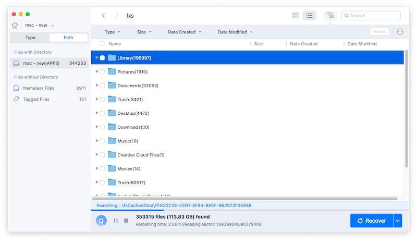Switch to grid thumbnail view
The image size is (417, 241).
[x=296, y=16]
